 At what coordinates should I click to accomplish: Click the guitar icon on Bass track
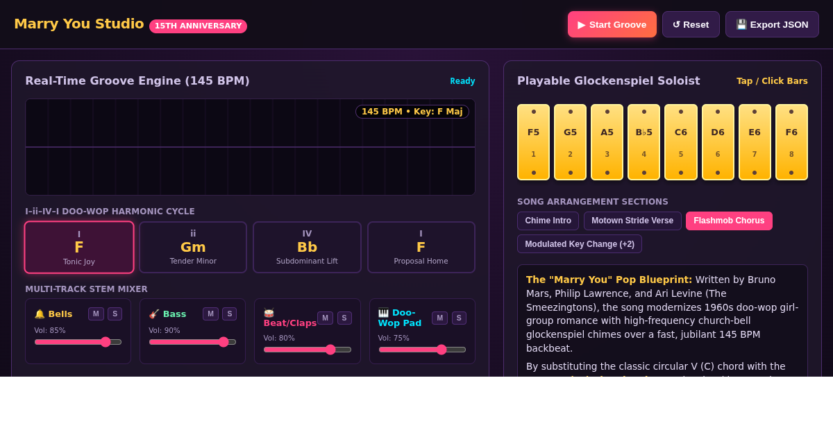click(154, 314)
